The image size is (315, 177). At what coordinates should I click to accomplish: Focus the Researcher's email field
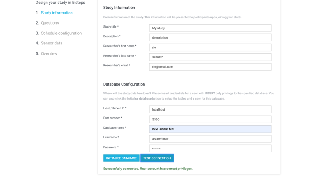(x=210, y=67)
